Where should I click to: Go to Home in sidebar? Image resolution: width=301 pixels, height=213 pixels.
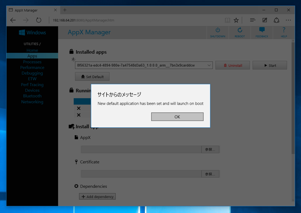pos(32,50)
